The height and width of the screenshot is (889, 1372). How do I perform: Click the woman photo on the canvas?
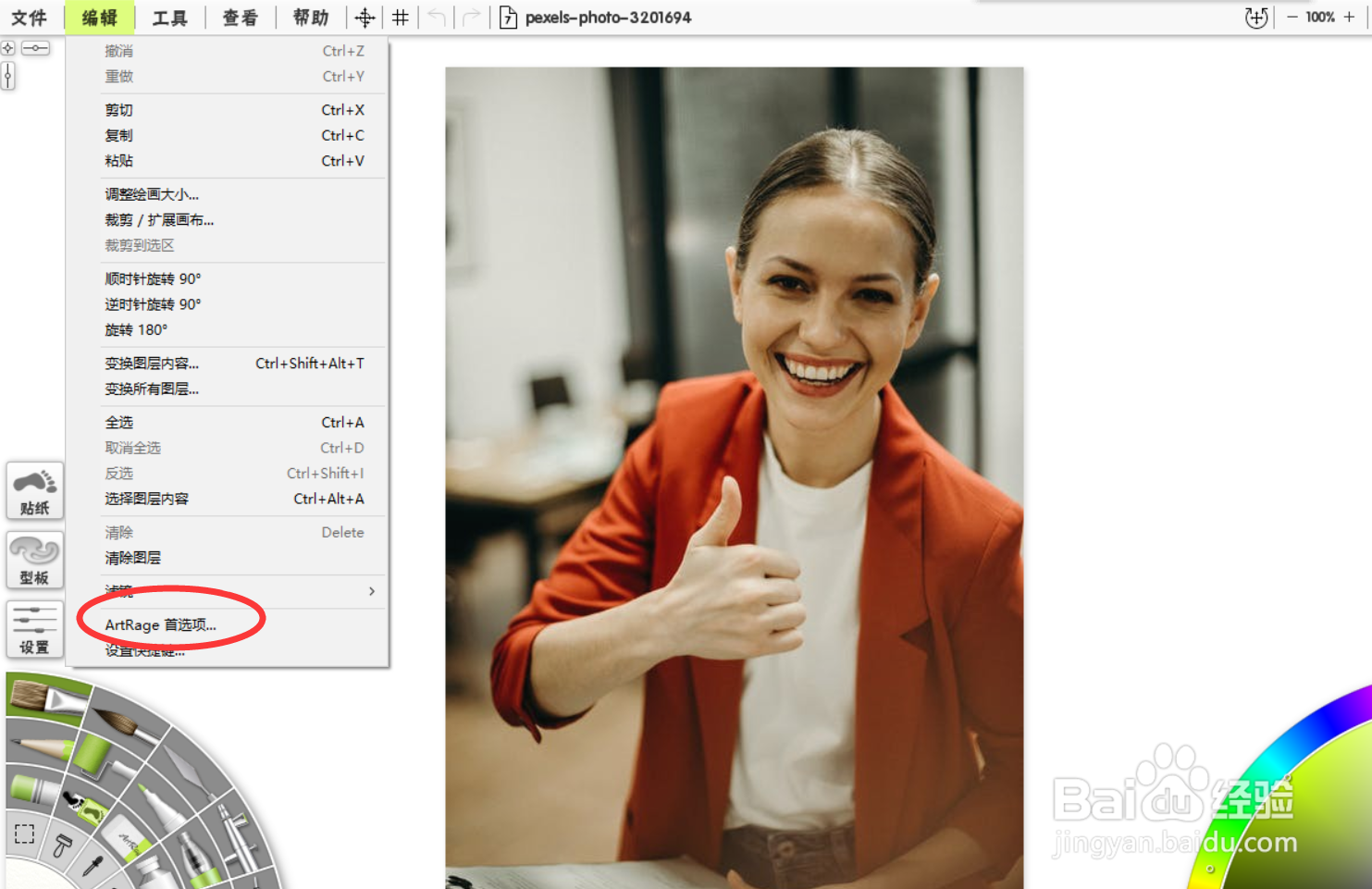tap(735, 477)
